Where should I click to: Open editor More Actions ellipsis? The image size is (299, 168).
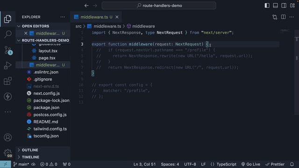coord(292,17)
